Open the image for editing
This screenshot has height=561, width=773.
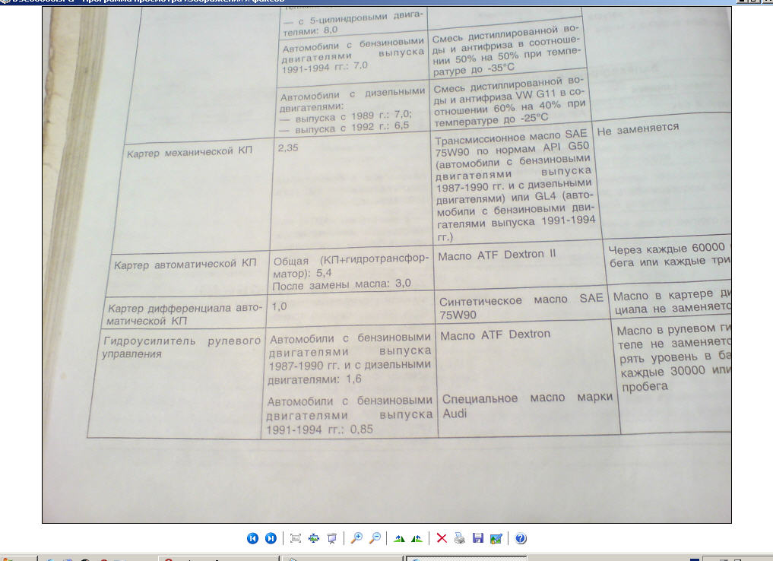tap(496, 538)
